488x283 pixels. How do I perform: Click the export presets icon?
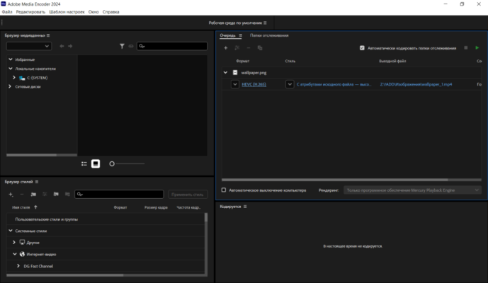(67, 195)
